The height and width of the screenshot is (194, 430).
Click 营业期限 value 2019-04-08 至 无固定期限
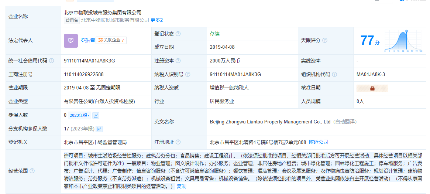(x=92, y=88)
